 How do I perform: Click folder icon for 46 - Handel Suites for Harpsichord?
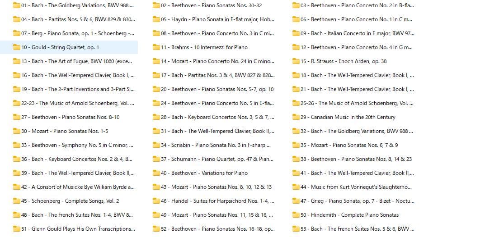[156, 201]
